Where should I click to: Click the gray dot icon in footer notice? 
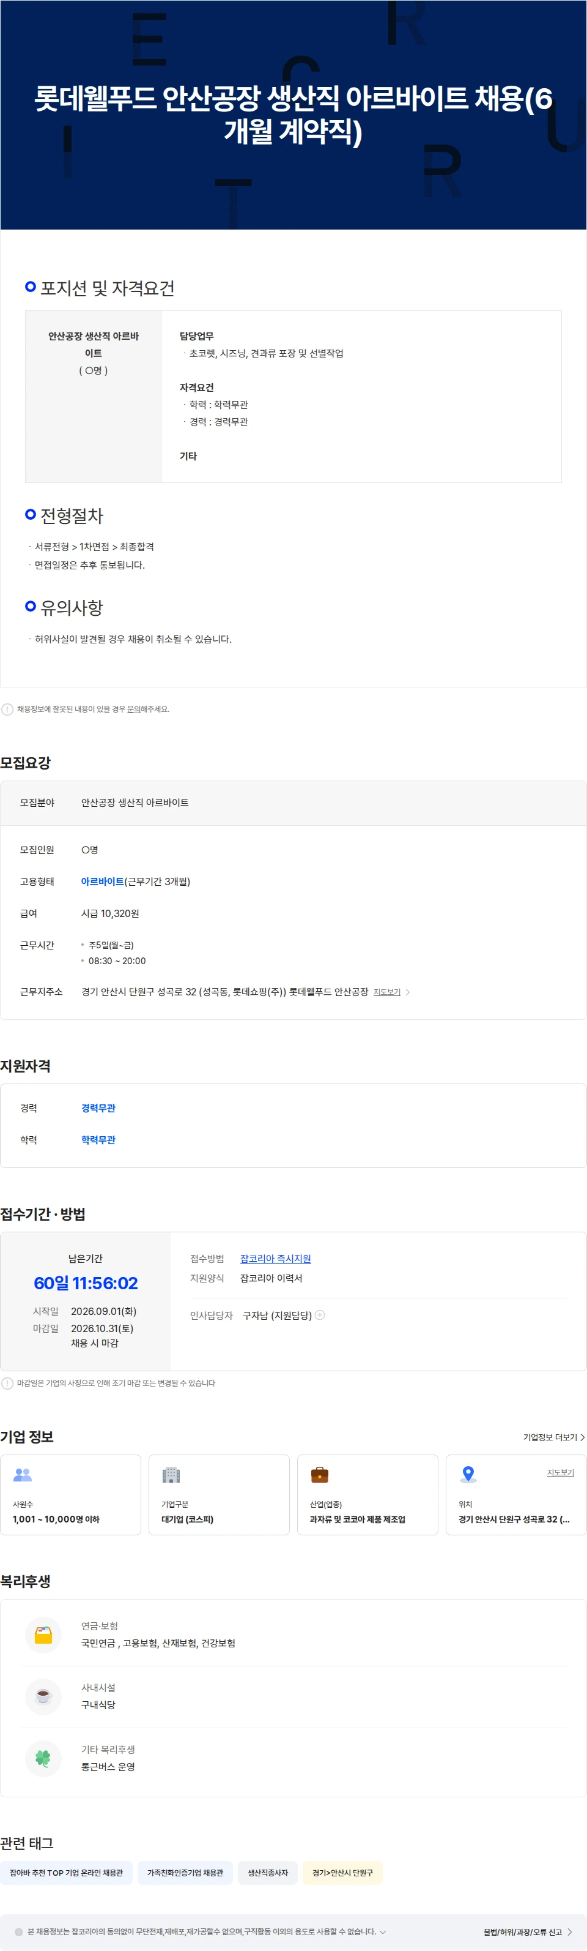19,1931
